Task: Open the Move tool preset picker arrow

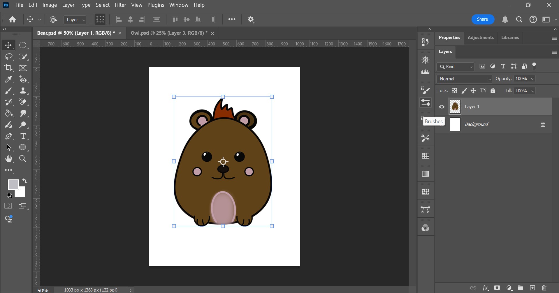Action: (x=40, y=20)
